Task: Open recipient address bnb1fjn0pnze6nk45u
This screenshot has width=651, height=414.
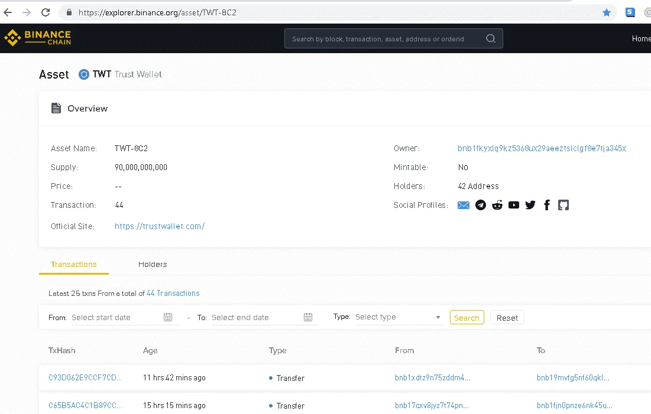Action: [x=574, y=405]
